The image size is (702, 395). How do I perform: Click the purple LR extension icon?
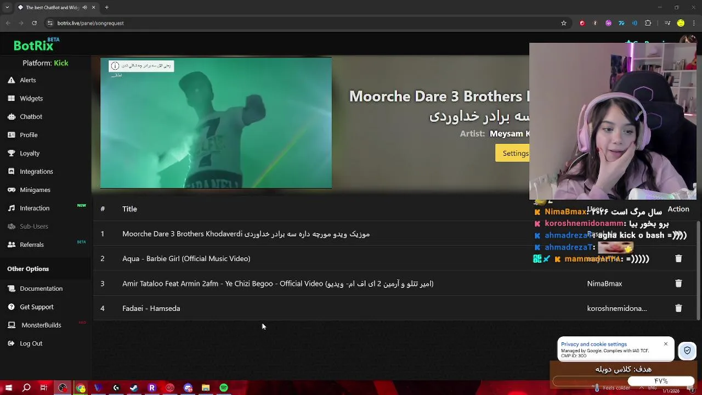[x=608, y=23]
